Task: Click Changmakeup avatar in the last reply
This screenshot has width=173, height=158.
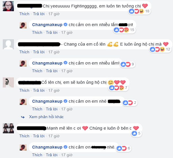Action: coord(23,147)
